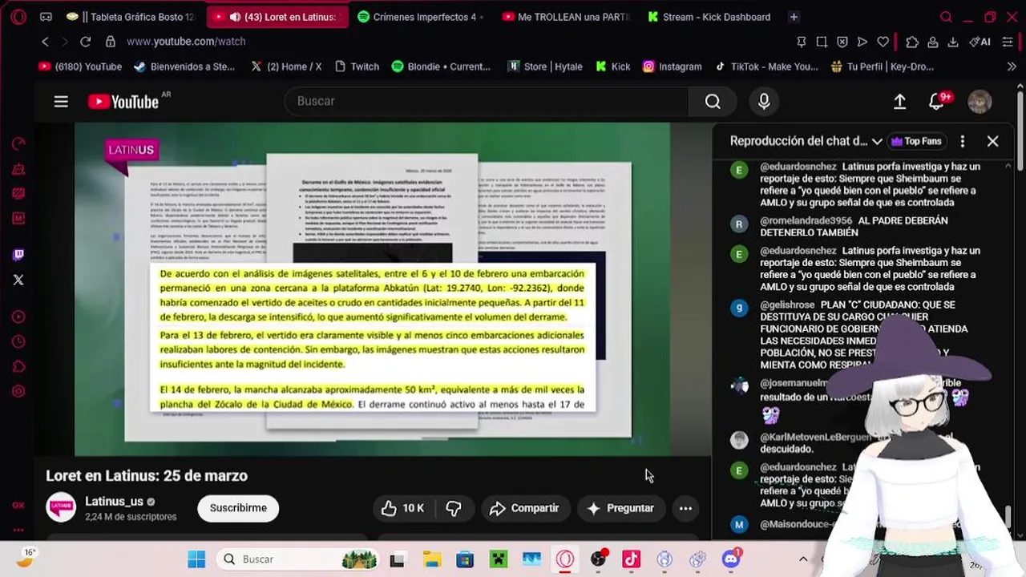
Task: Switch to Tableta Gráfica Bosto tab
Action: point(132,17)
